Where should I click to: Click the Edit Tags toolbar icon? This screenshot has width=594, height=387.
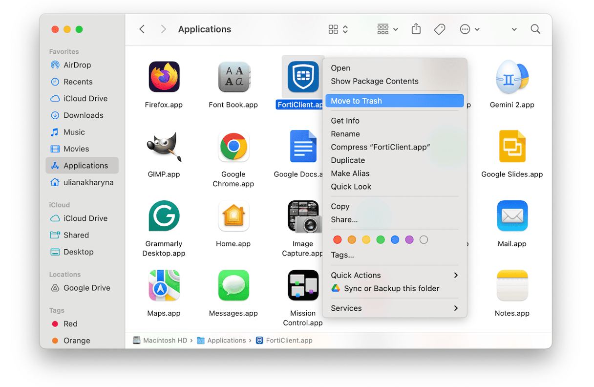tap(440, 29)
